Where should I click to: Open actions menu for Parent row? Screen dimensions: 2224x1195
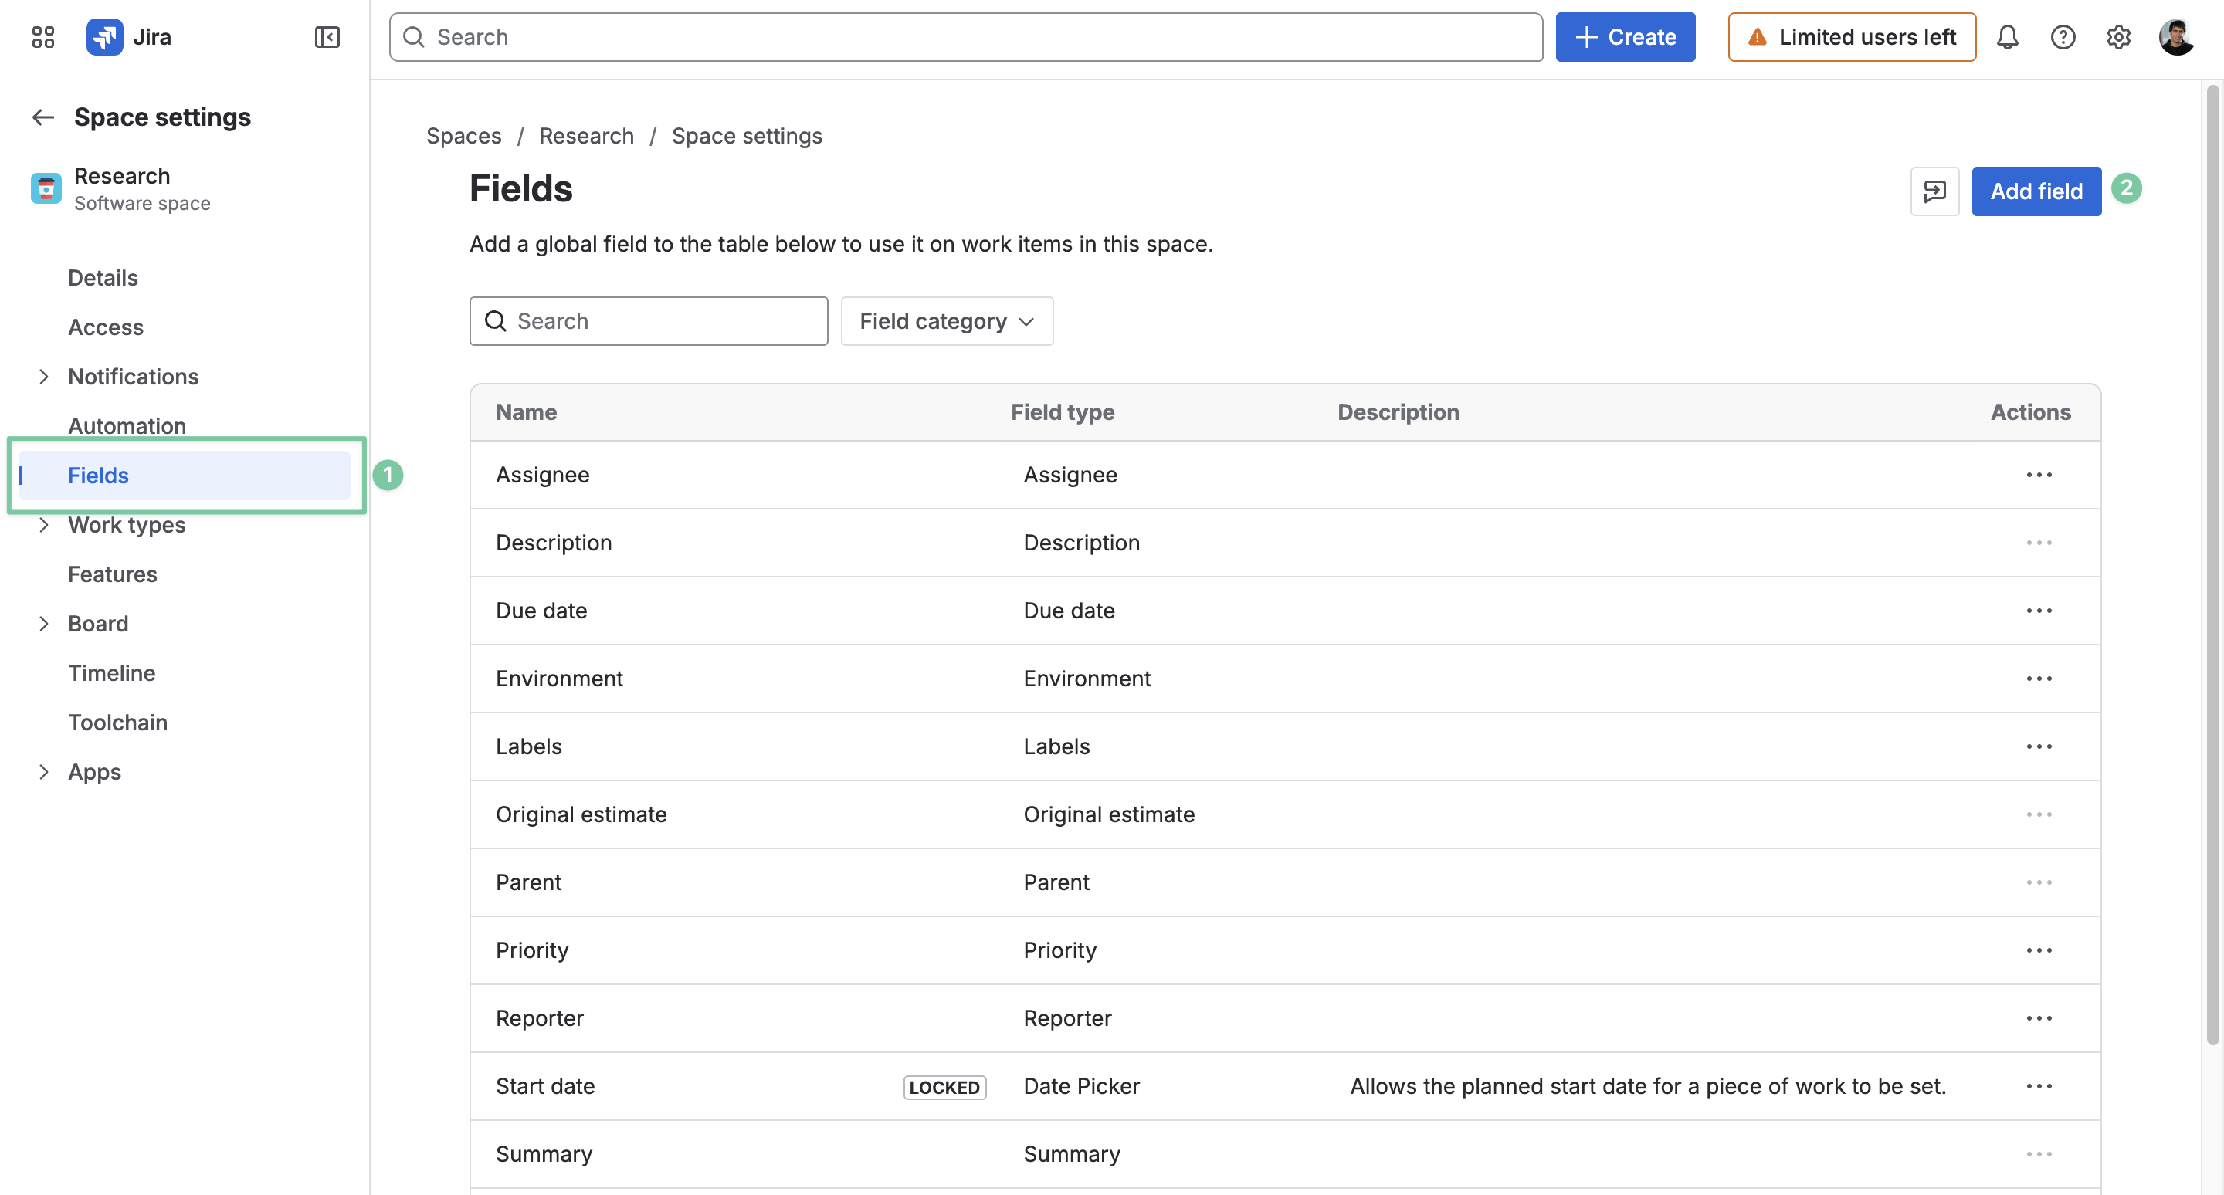[x=2039, y=882]
